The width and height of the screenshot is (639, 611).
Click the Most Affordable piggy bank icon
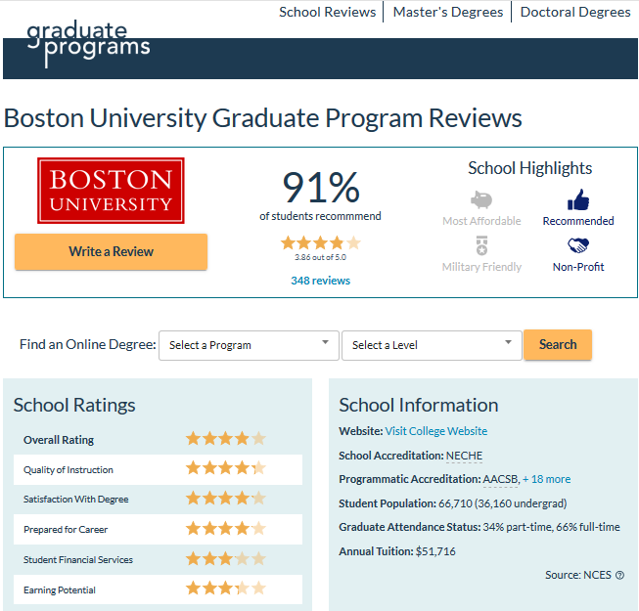(x=480, y=199)
